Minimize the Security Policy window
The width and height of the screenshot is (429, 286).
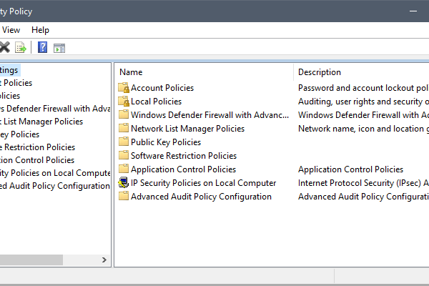pyautogui.click(x=413, y=11)
